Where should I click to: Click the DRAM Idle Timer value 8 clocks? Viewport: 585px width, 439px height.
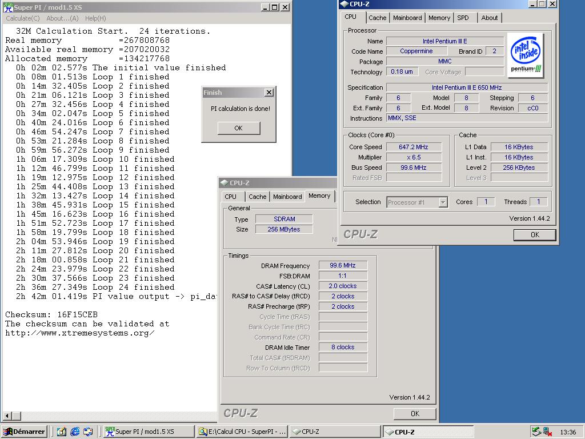pyautogui.click(x=343, y=347)
